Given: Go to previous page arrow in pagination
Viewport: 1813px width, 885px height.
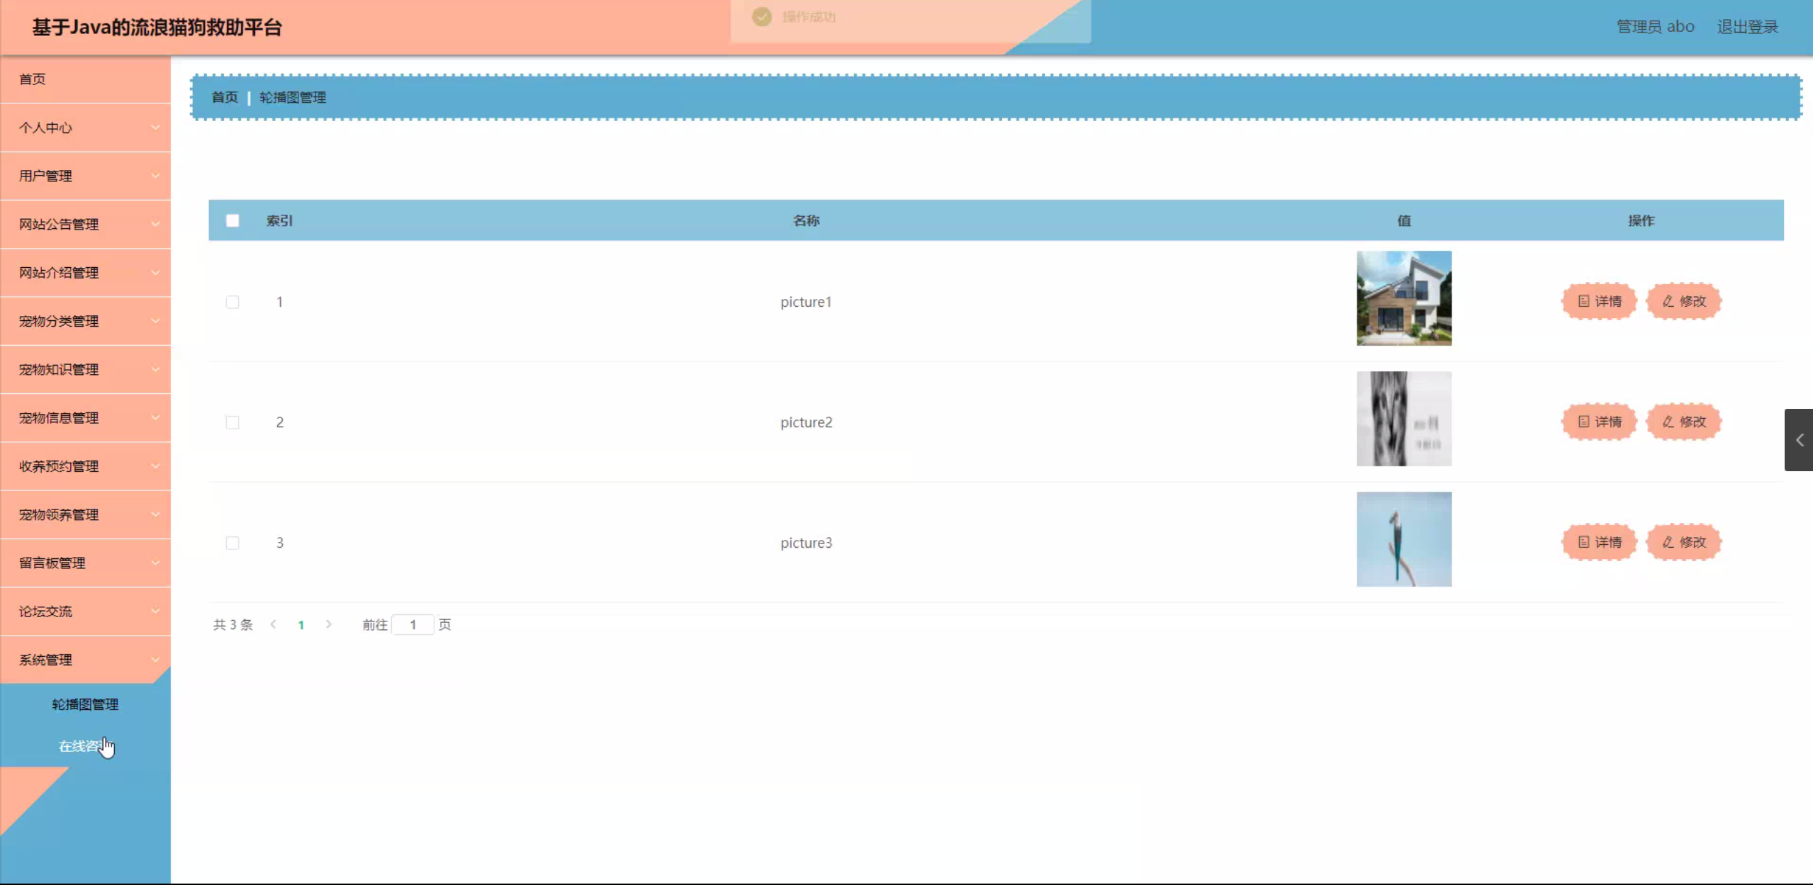Looking at the screenshot, I should click(x=273, y=624).
